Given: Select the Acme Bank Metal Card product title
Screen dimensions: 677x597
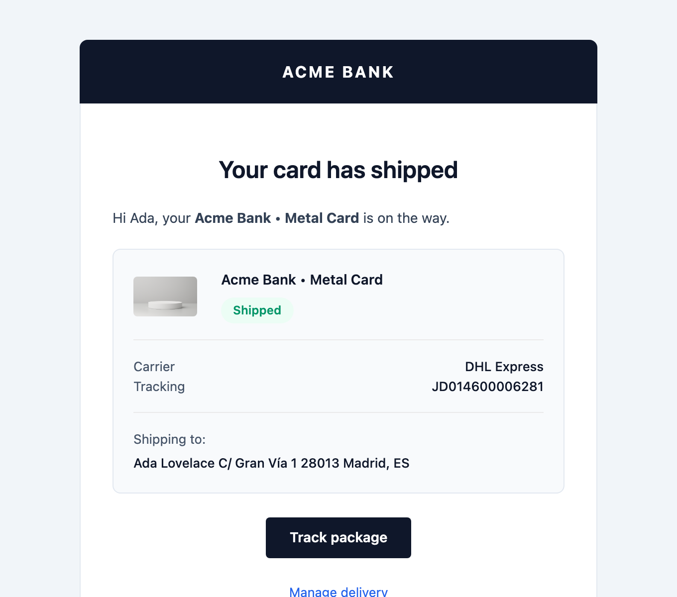Looking at the screenshot, I should (x=302, y=280).
